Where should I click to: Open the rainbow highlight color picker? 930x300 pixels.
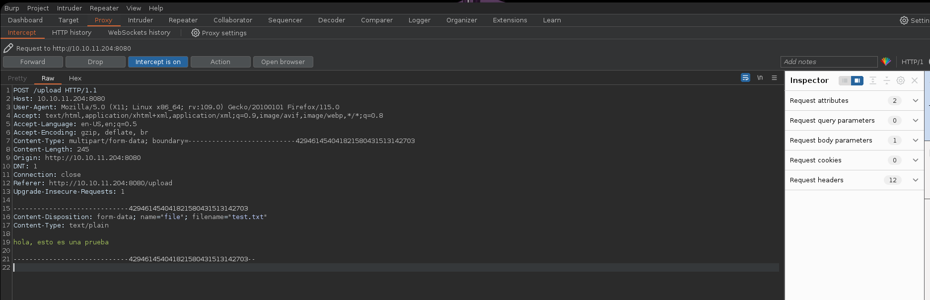tap(886, 62)
